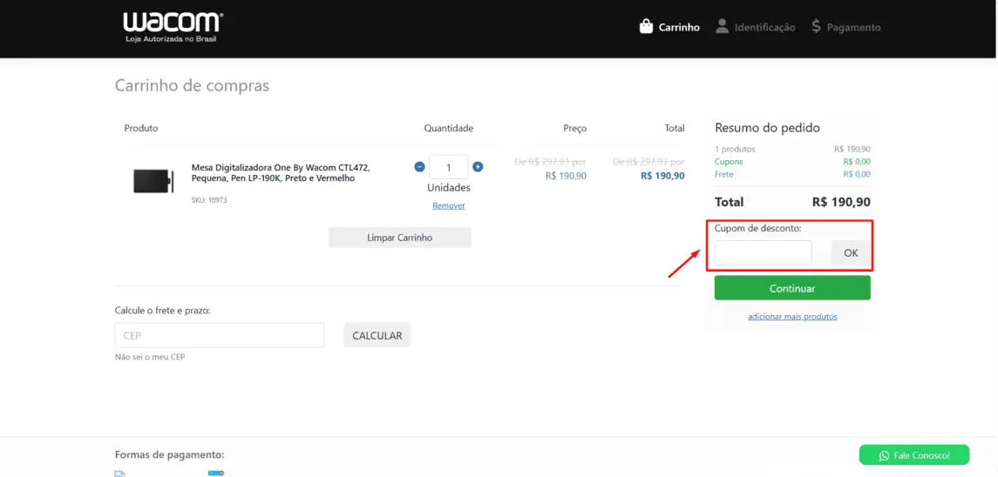The height and width of the screenshot is (477, 998).
Task: Open the Wacom logo homepage link
Action: pos(173,28)
